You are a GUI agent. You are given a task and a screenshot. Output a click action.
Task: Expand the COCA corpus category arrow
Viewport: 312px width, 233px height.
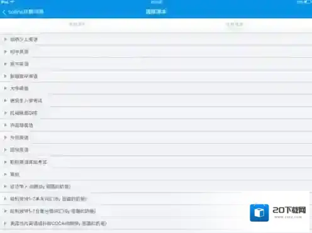[x=6, y=224]
